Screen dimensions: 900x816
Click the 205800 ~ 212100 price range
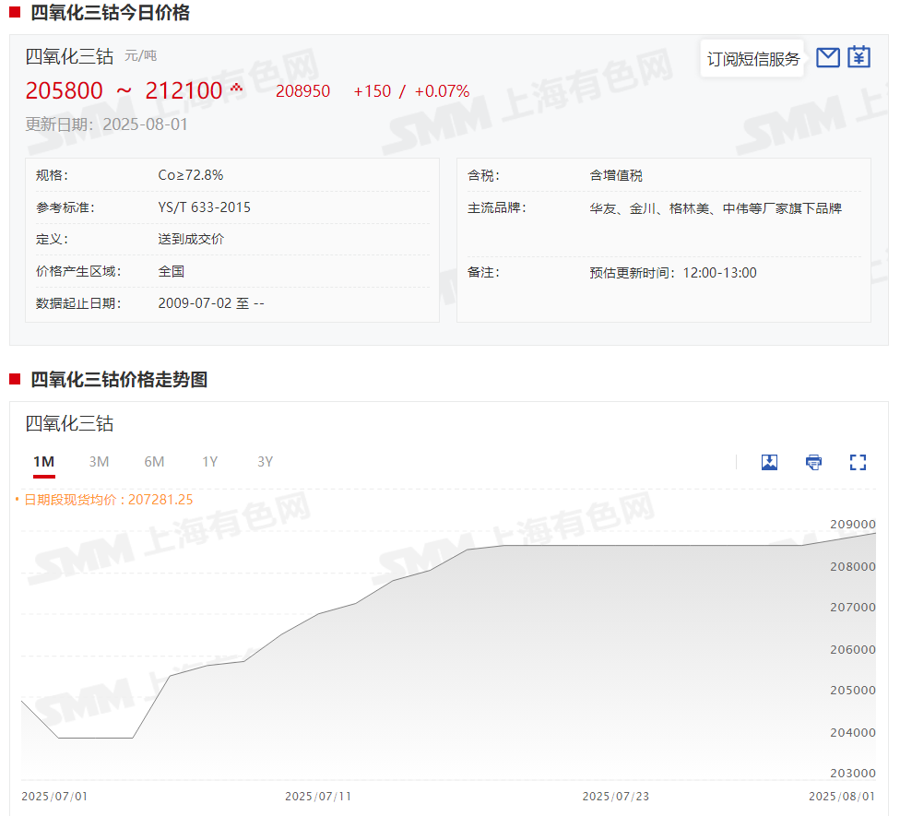click(124, 91)
